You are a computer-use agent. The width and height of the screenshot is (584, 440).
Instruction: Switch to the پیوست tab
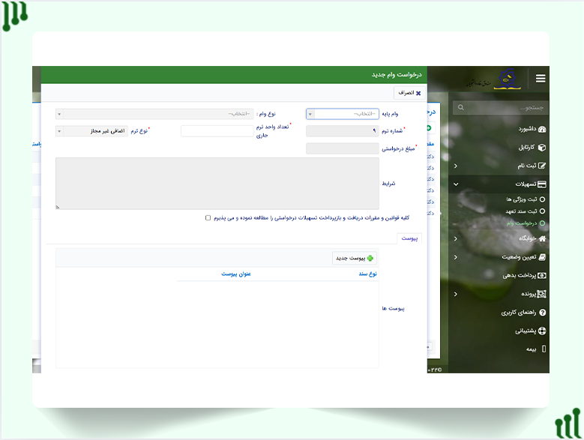pos(409,238)
